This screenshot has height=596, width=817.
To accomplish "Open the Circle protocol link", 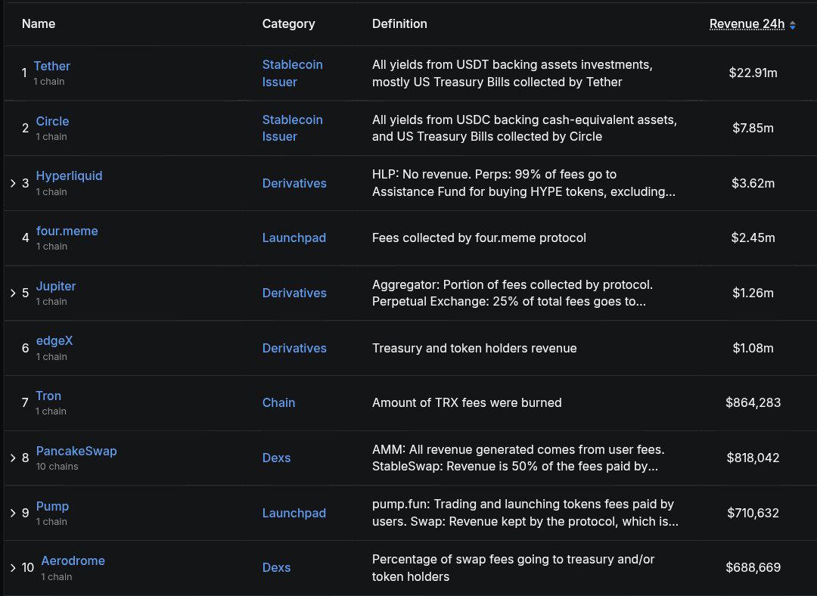I will point(52,121).
